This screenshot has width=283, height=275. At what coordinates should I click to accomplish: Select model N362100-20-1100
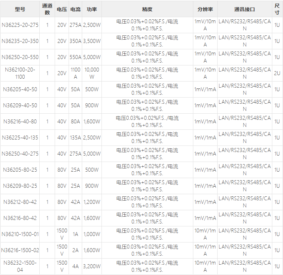[x=20, y=73]
